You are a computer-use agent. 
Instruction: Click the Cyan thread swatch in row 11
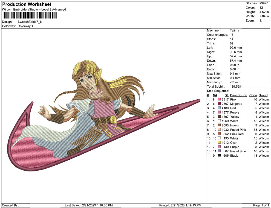point(219,142)
